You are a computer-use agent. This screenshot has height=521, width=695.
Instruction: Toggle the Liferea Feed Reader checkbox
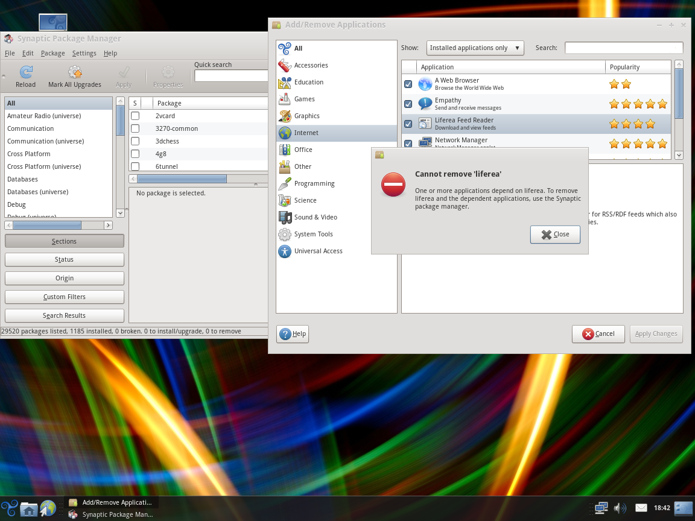click(x=408, y=124)
